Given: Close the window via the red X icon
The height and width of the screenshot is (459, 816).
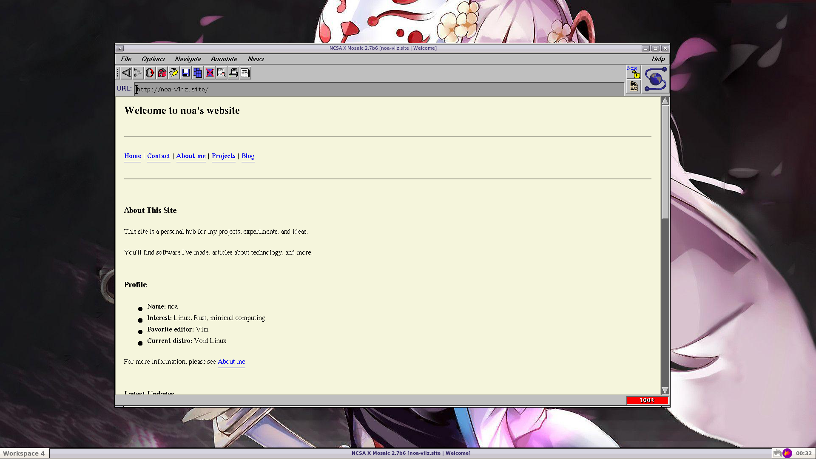Looking at the screenshot, I should click(x=210, y=73).
